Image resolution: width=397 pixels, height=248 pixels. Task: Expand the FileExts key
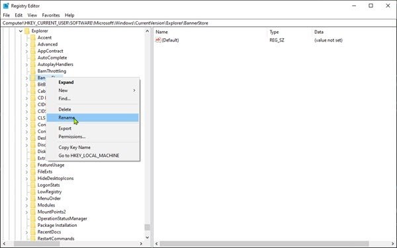pyautogui.click(x=27, y=171)
